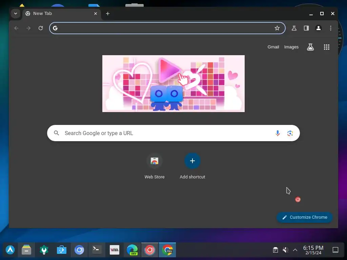The height and width of the screenshot is (260, 347).
Task: Open Search Labs flask on page
Action: coord(310,47)
